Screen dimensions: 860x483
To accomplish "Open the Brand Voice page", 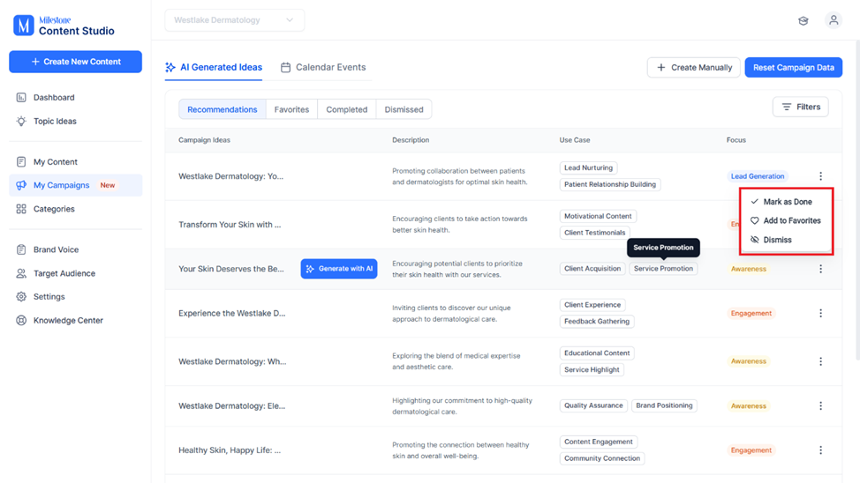I will click(x=56, y=249).
